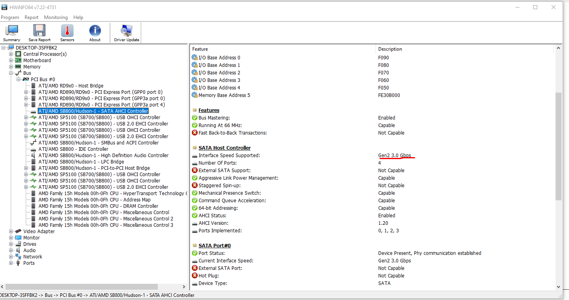The height and width of the screenshot is (300, 569).
Task: Select the Host Bridge tree item
Action: coord(71,85)
